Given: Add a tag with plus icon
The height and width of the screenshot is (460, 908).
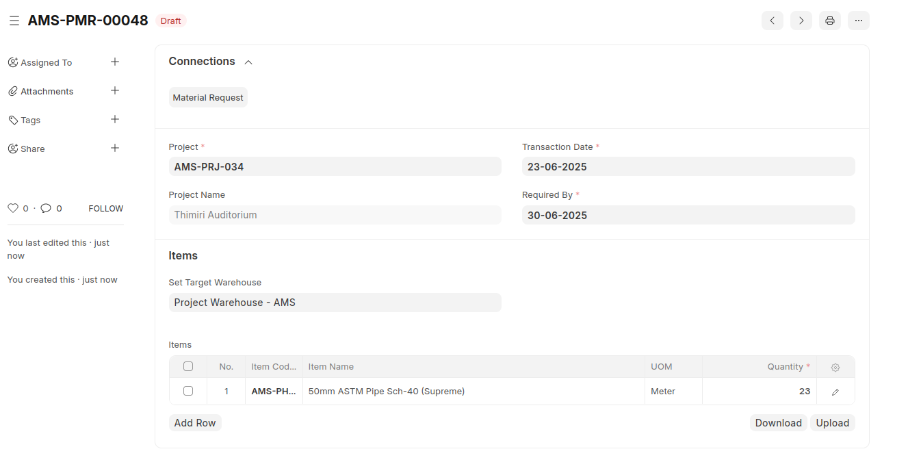Looking at the screenshot, I should pos(115,120).
